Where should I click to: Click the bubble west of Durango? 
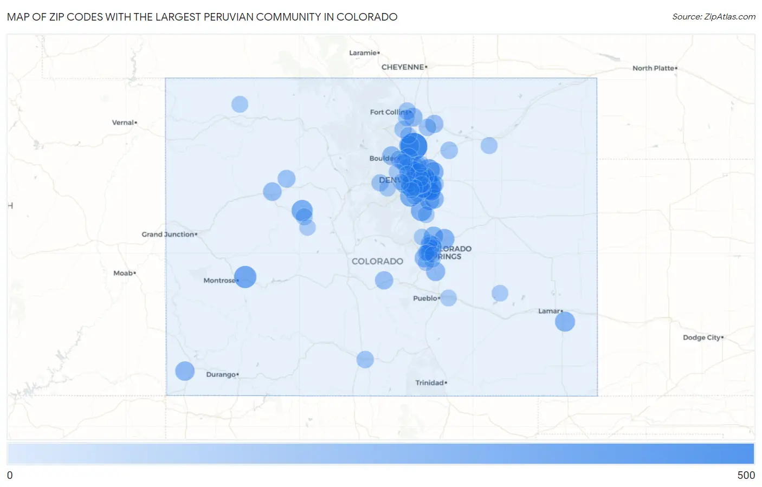185,371
